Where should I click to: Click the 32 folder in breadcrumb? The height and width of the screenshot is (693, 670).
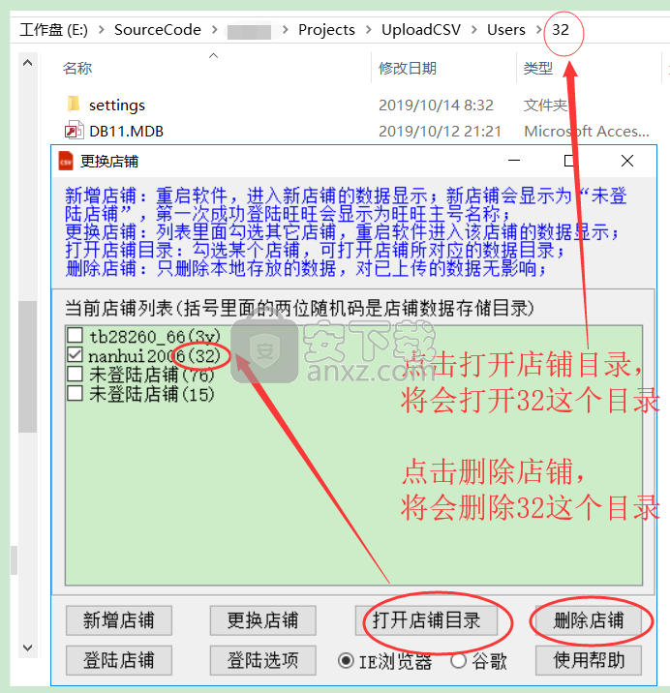(561, 30)
